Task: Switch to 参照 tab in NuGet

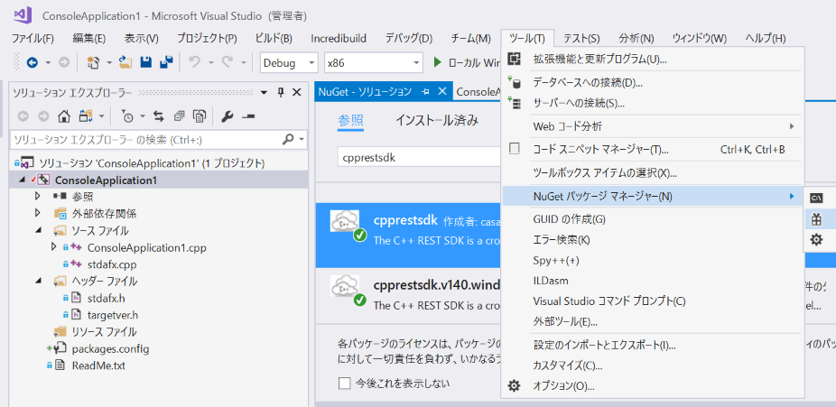Action: (x=351, y=120)
